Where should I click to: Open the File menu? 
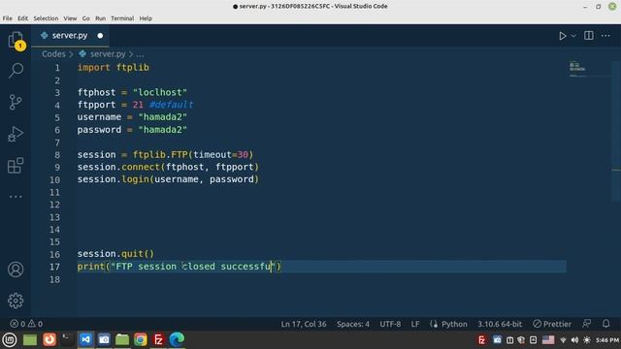click(x=7, y=18)
